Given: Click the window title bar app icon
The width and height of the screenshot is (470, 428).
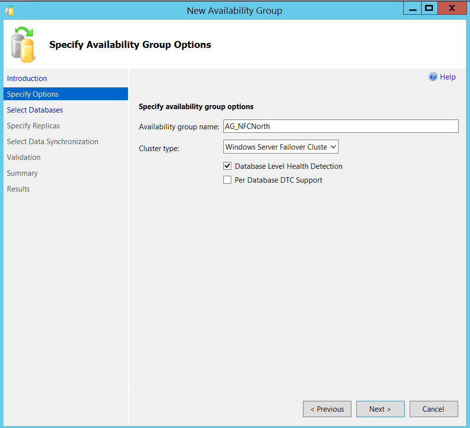Looking at the screenshot, I should click(x=9, y=10).
